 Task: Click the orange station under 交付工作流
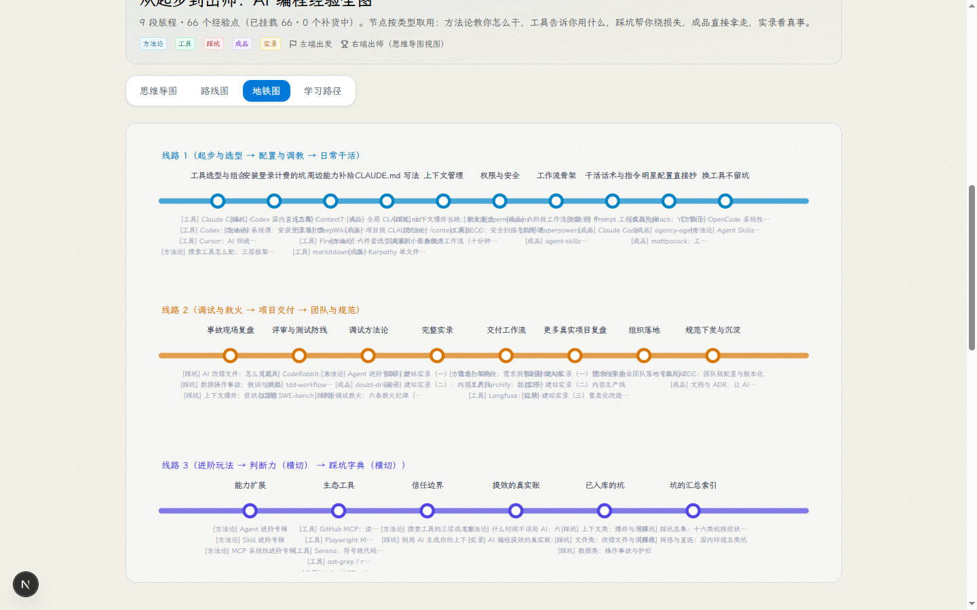coord(506,356)
